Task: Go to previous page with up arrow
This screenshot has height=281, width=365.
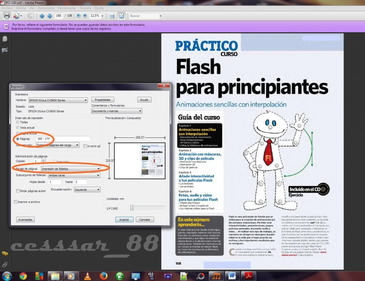Action: click(x=42, y=16)
